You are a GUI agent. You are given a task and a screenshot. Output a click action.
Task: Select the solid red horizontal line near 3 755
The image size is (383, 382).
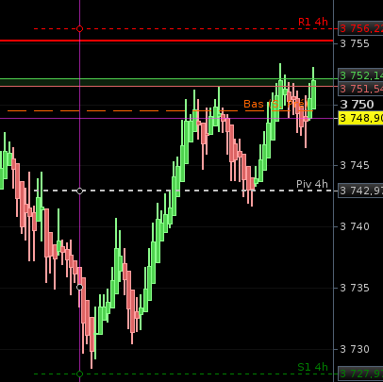(166, 41)
